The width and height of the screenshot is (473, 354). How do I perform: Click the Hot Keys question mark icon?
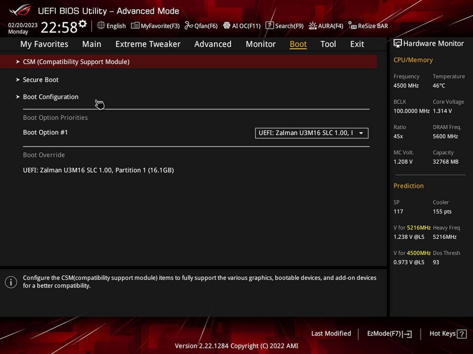(462, 334)
